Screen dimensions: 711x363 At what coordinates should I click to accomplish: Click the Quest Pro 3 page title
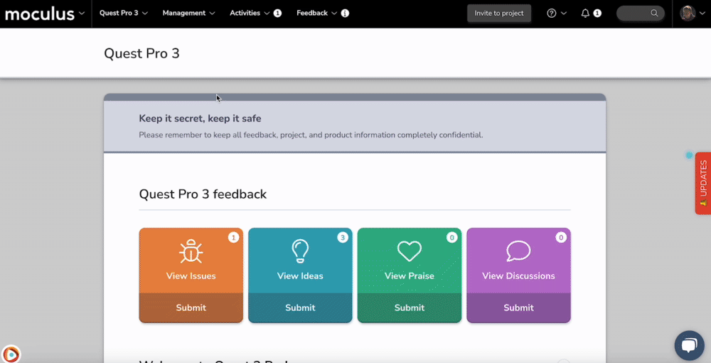[x=142, y=53]
